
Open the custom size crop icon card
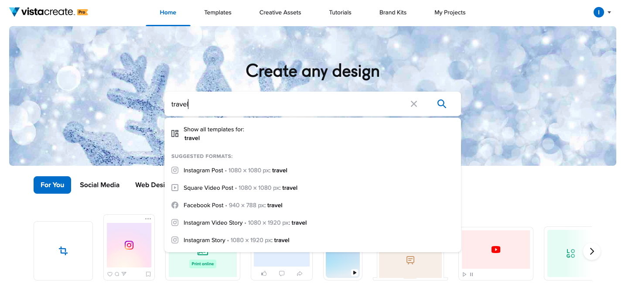(63, 251)
